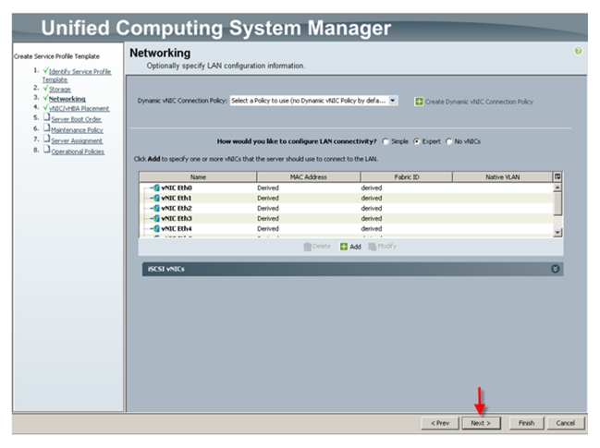Screen dimensions: 600x448
Task: Go to the Storage step
Action: point(60,89)
